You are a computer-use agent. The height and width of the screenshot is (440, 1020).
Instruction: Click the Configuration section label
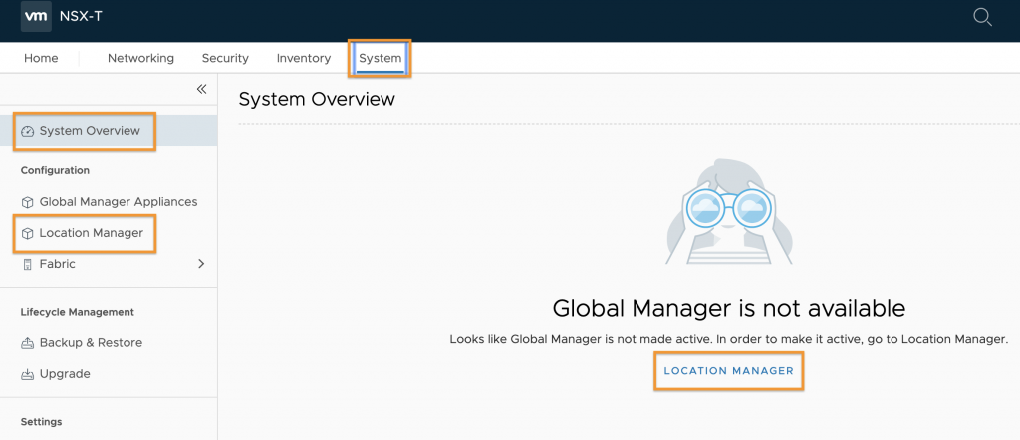pyautogui.click(x=55, y=170)
